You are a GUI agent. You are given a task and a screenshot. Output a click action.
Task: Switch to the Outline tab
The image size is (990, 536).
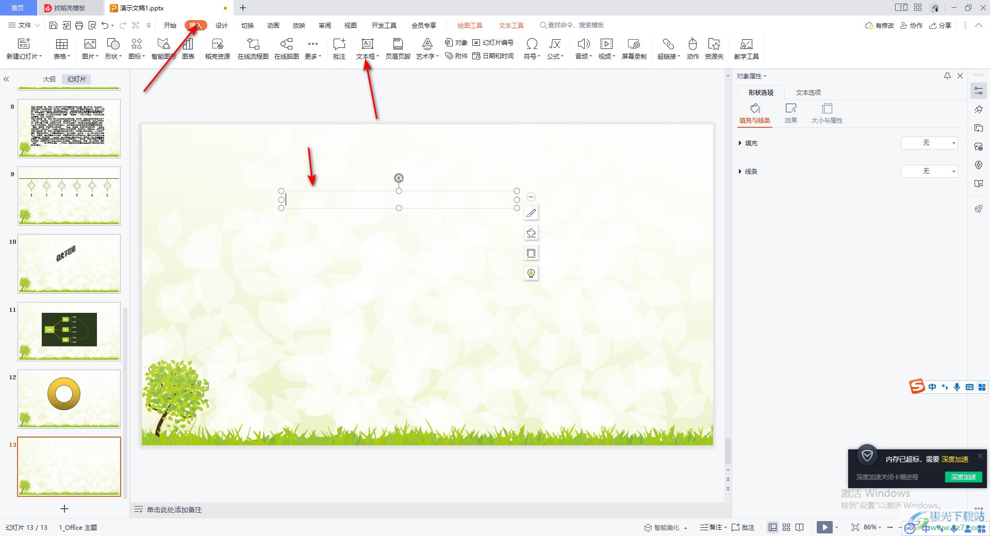49,79
